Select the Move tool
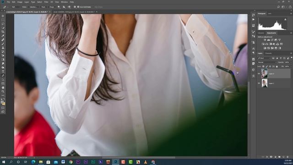The height and width of the screenshot is (165, 293). (x=3, y=16)
